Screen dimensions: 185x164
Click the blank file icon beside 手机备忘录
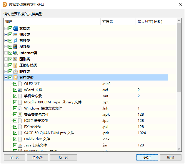20,96
